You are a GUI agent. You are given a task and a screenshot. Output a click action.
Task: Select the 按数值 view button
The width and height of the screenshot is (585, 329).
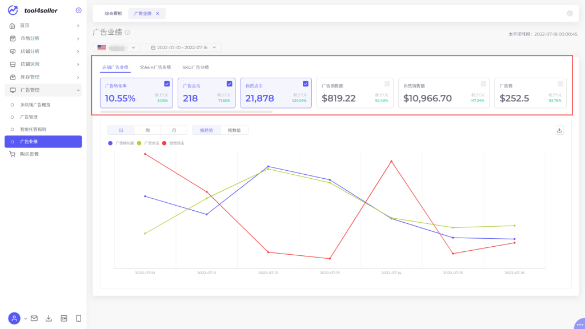click(x=234, y=130)
